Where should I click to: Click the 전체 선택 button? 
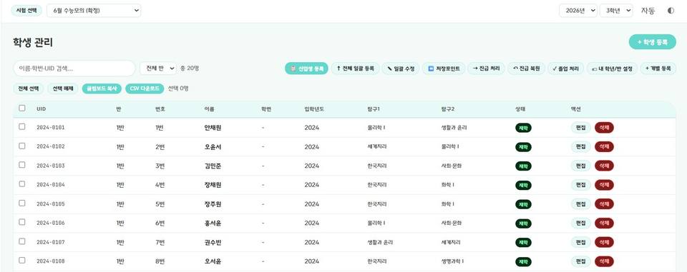click(29, 89)
